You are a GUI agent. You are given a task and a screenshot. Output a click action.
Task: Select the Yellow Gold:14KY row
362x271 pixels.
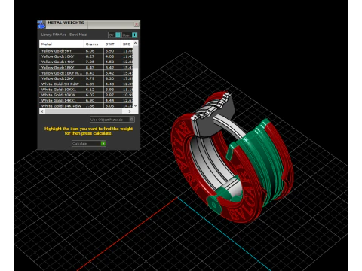(x=86, y=62)
